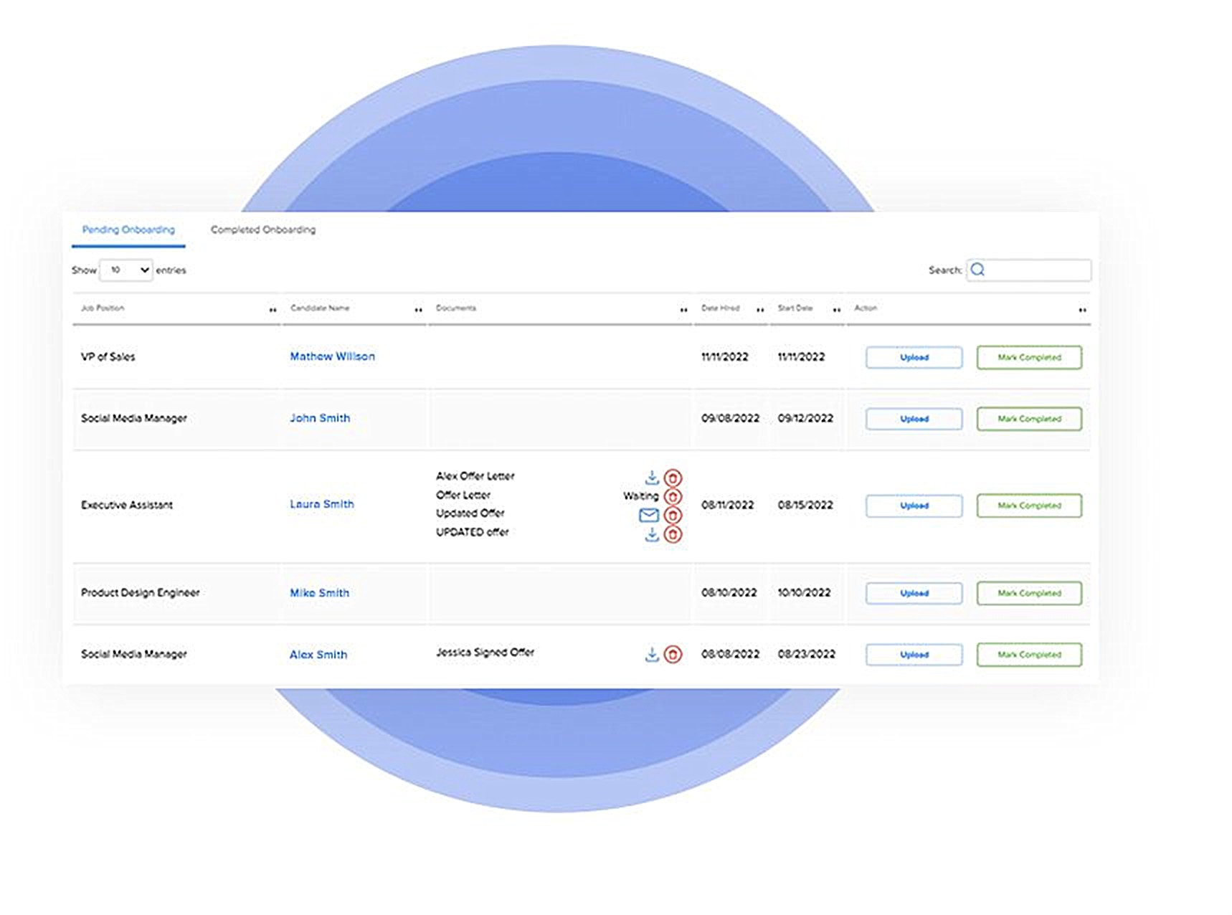Click the 08/23/2022 start date cell
This screenshot has width=1232, height=915.
coord(806,654)
